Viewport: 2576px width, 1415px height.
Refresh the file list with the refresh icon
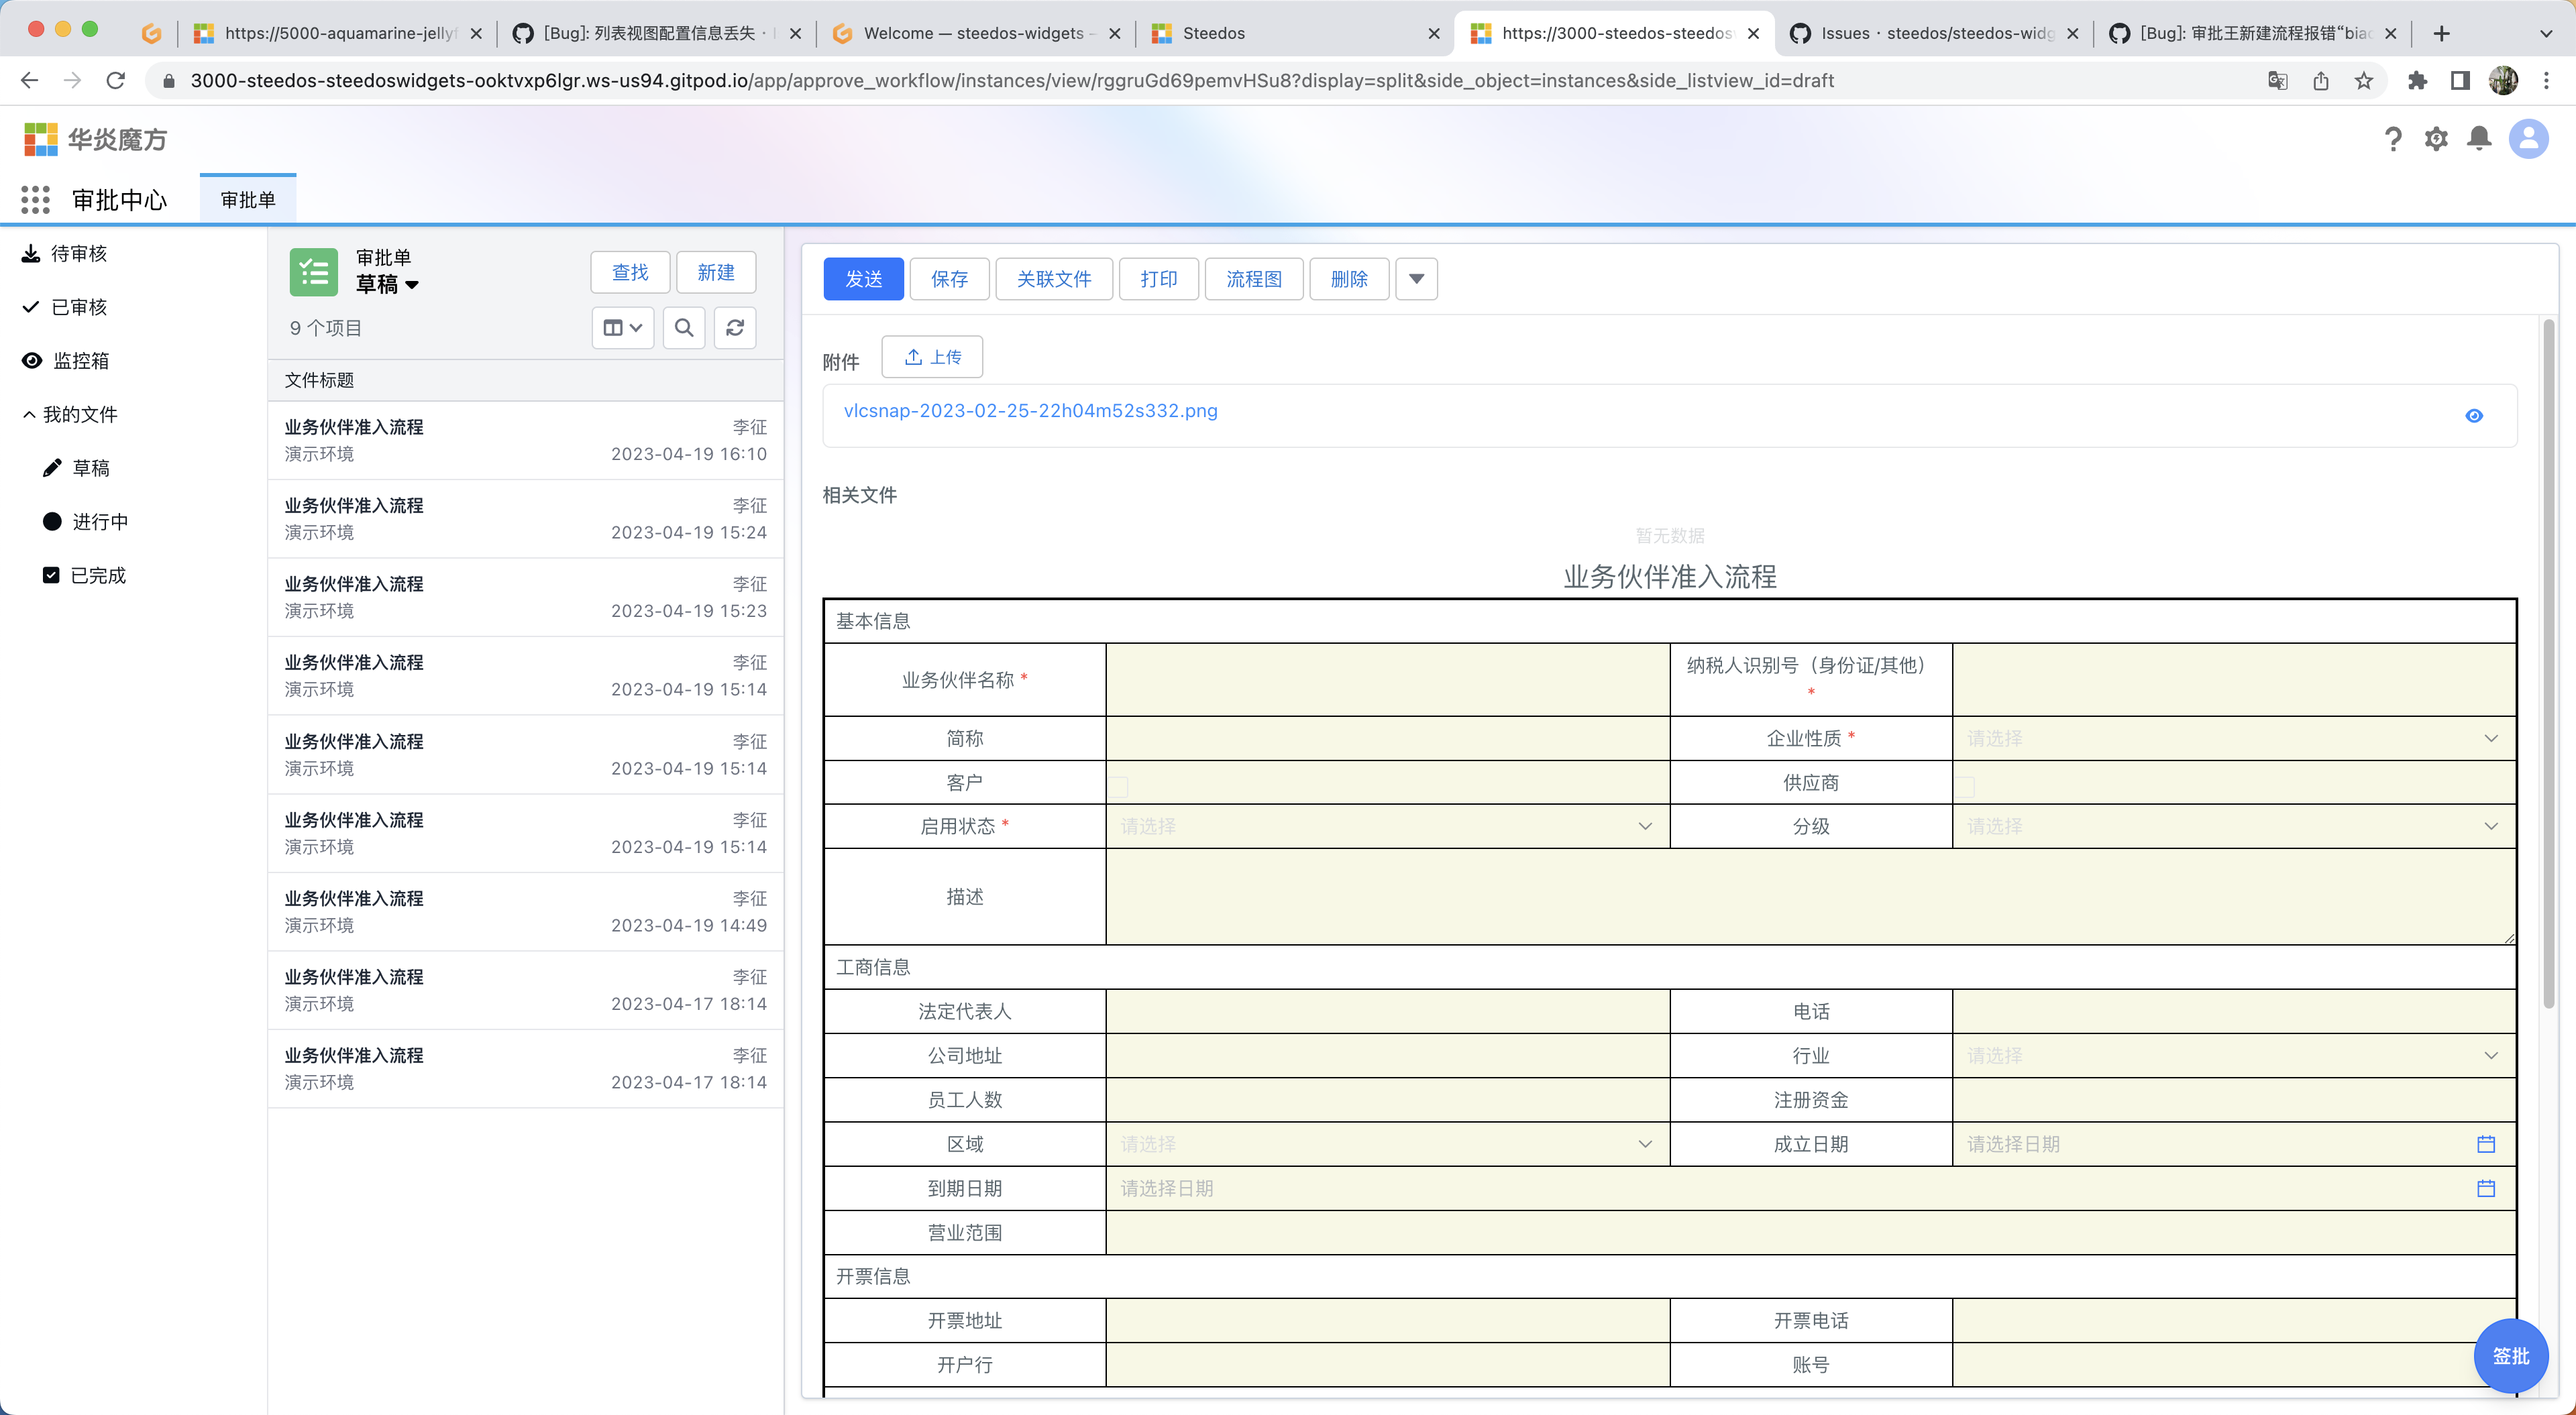coord(735,328)
